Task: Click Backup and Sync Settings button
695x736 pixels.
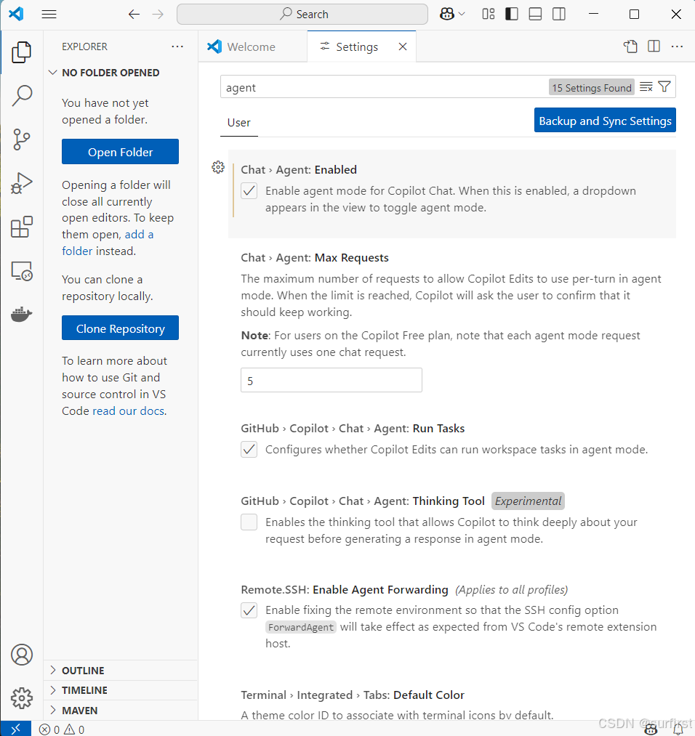Action: [x=605, y=121]
